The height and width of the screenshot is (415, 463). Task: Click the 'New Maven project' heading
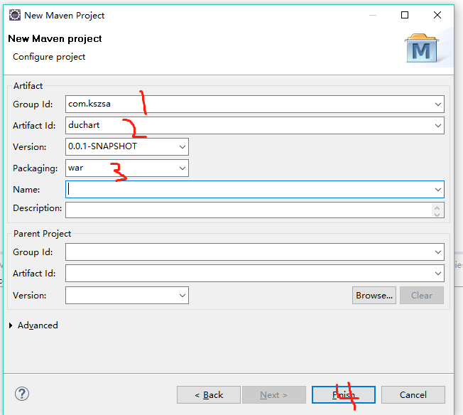(55, 38)
